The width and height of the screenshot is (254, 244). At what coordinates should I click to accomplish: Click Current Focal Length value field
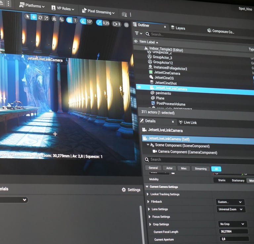tap(233, 231)
